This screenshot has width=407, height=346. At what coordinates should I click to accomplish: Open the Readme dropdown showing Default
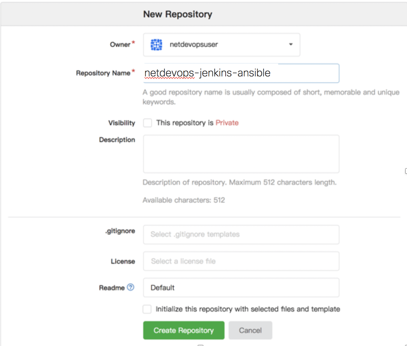click(x=241, y=287)
